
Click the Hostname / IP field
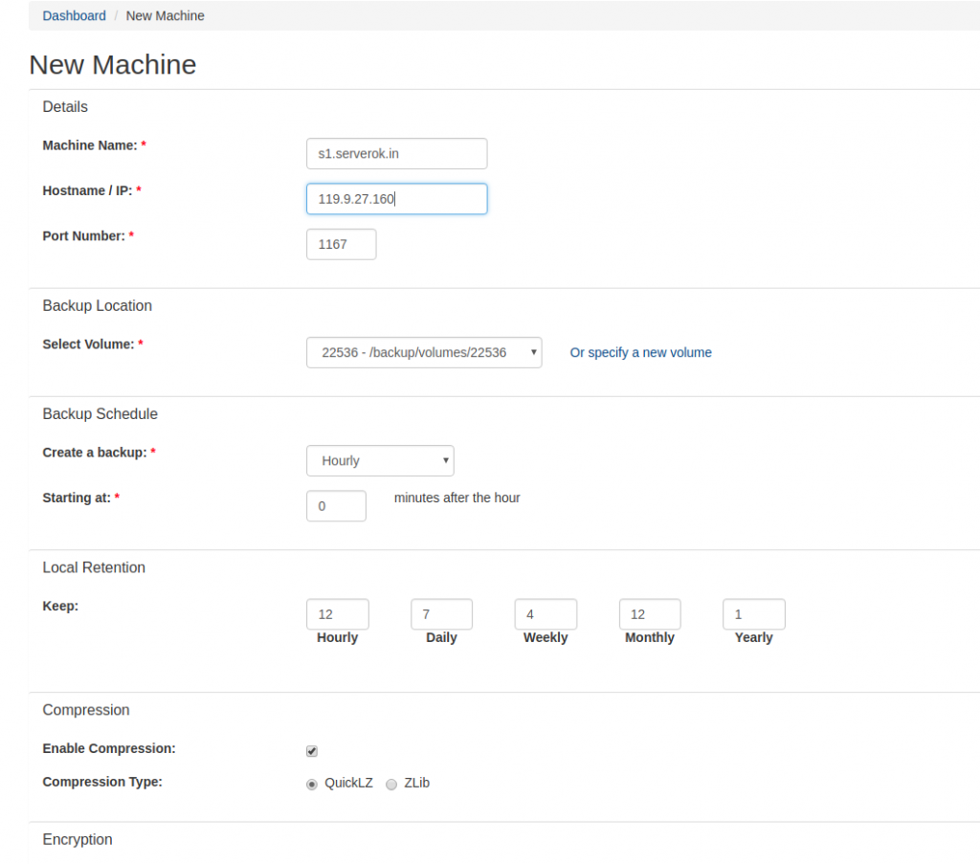click(x=396, y=198)
